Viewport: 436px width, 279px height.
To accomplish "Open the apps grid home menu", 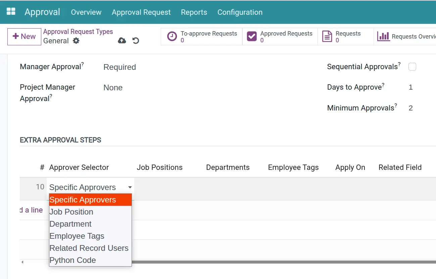I will pyautogui.click(x=11, y=12).
